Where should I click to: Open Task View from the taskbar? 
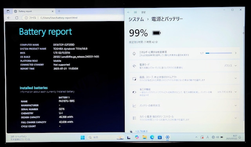point(129,138)
